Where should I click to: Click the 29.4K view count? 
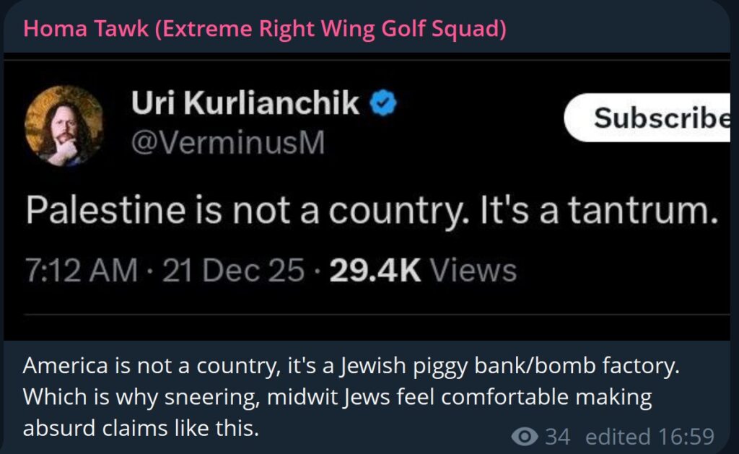(x=375, y=270)
